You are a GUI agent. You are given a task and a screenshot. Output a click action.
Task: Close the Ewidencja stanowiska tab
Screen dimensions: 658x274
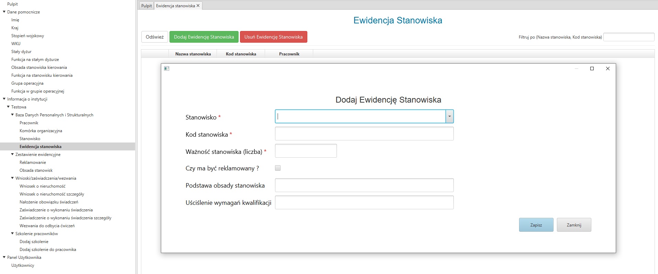[198, 6]
